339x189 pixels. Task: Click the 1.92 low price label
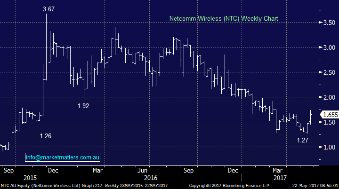click(x=83, y=106)
